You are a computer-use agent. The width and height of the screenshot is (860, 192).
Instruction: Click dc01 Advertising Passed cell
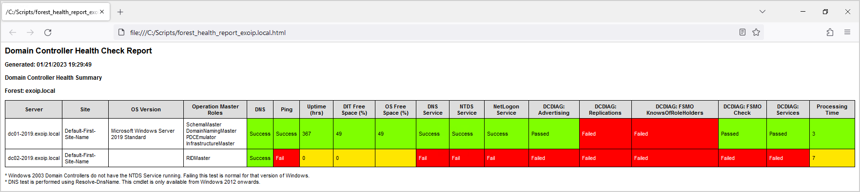pos(554,134)
